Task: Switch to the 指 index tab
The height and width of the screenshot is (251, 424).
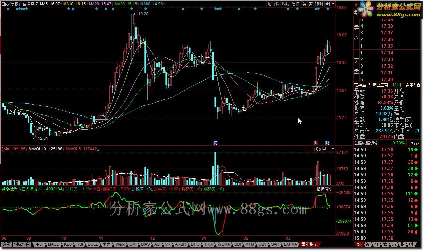Action: (403, 244)
